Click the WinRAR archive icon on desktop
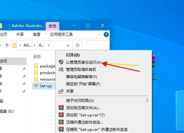 pyautogui.click(x=154, y=61)
